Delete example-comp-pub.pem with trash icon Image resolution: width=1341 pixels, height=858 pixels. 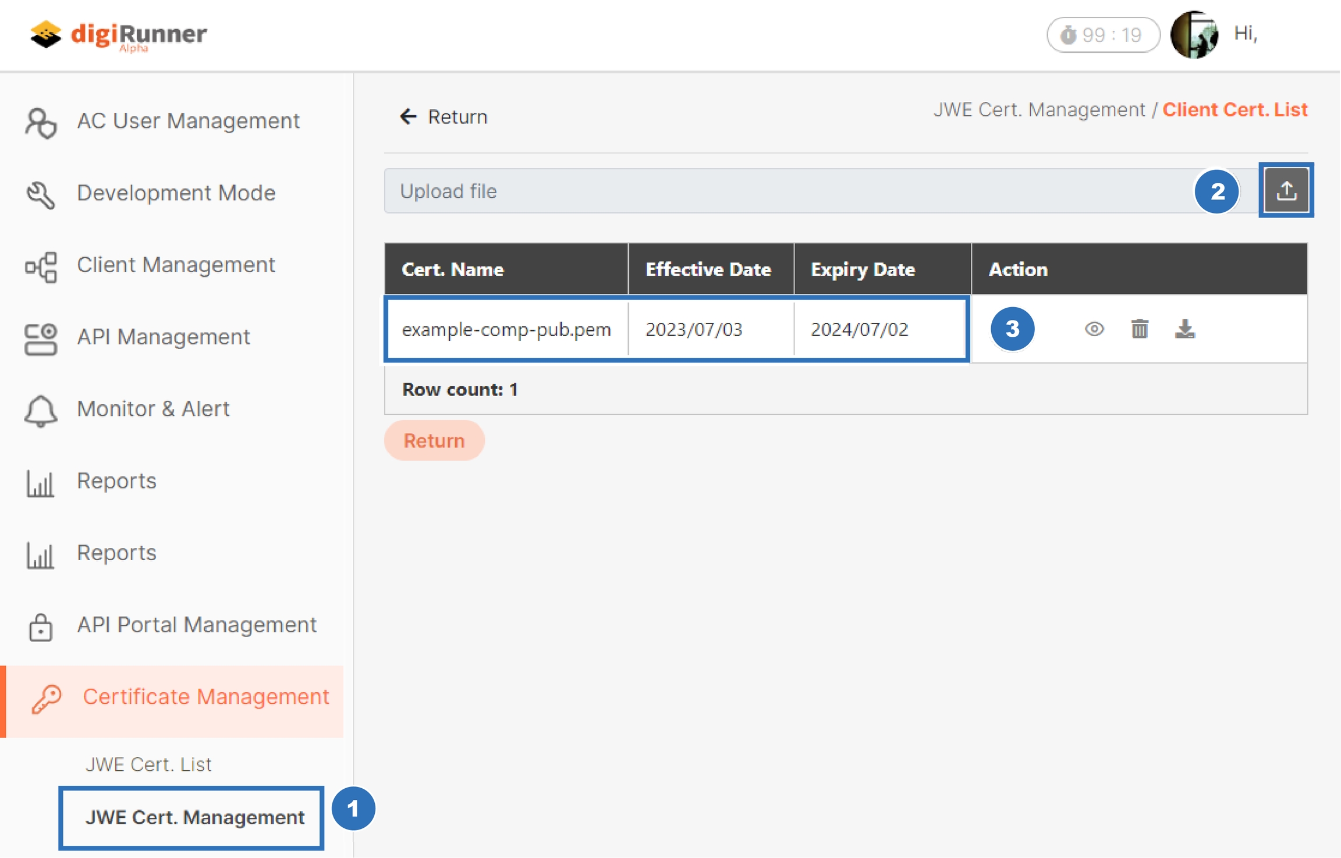click(x=1140, y=329)
